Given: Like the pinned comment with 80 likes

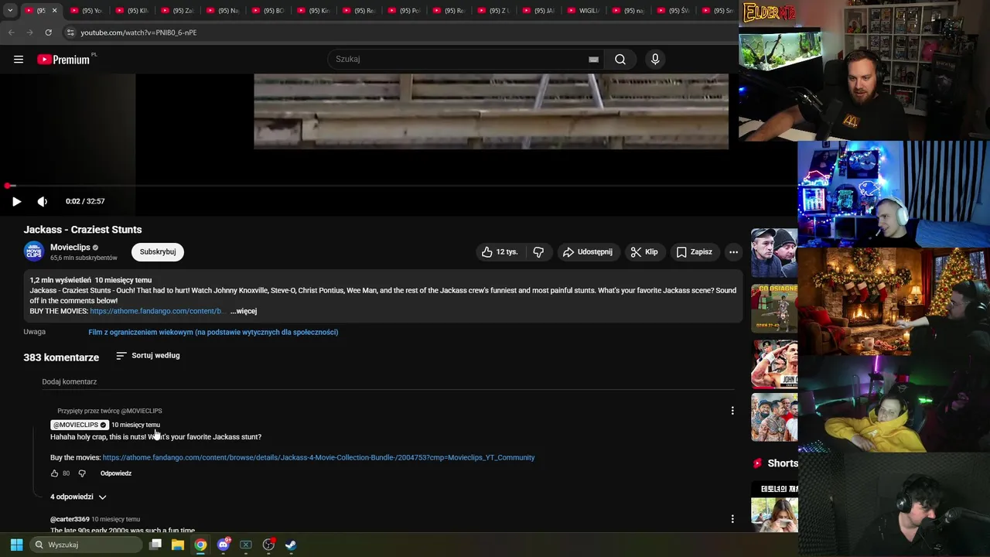Looking at the screenshot, I should click(x=55, y=473).
